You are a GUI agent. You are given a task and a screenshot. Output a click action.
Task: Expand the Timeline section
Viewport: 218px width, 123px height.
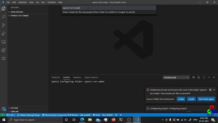(28, 112)
